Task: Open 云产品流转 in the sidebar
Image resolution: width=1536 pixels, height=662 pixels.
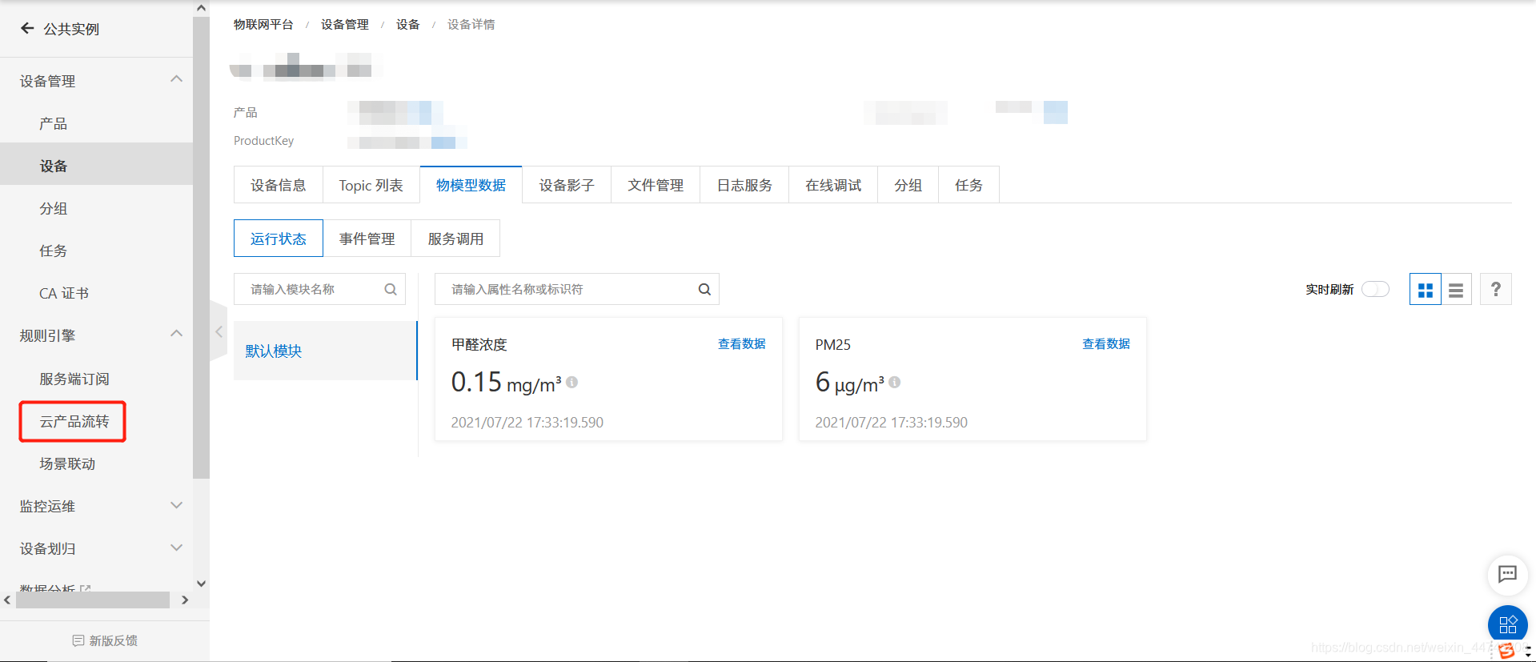Action: point(74,421)
